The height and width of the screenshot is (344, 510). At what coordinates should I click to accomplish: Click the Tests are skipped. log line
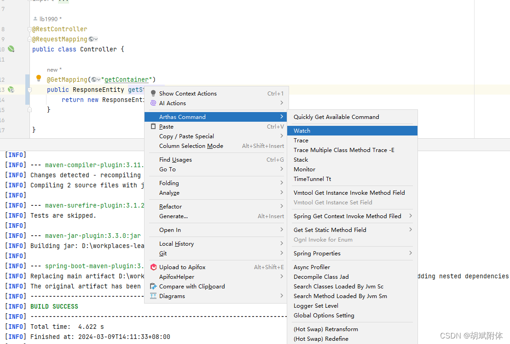[x=51, y=215]
